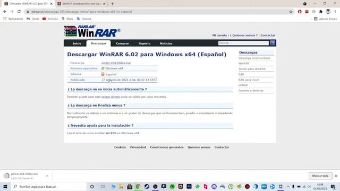The image size is (340, 191).
Task: Open Steam from the taskbar
Action: 147,186
